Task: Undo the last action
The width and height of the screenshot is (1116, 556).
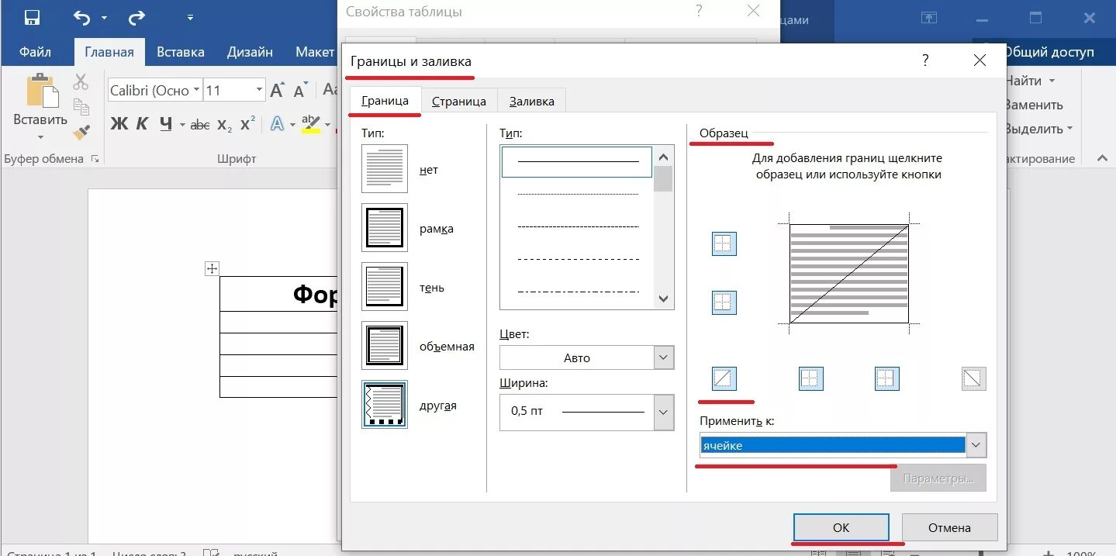Action: (81, 17)
